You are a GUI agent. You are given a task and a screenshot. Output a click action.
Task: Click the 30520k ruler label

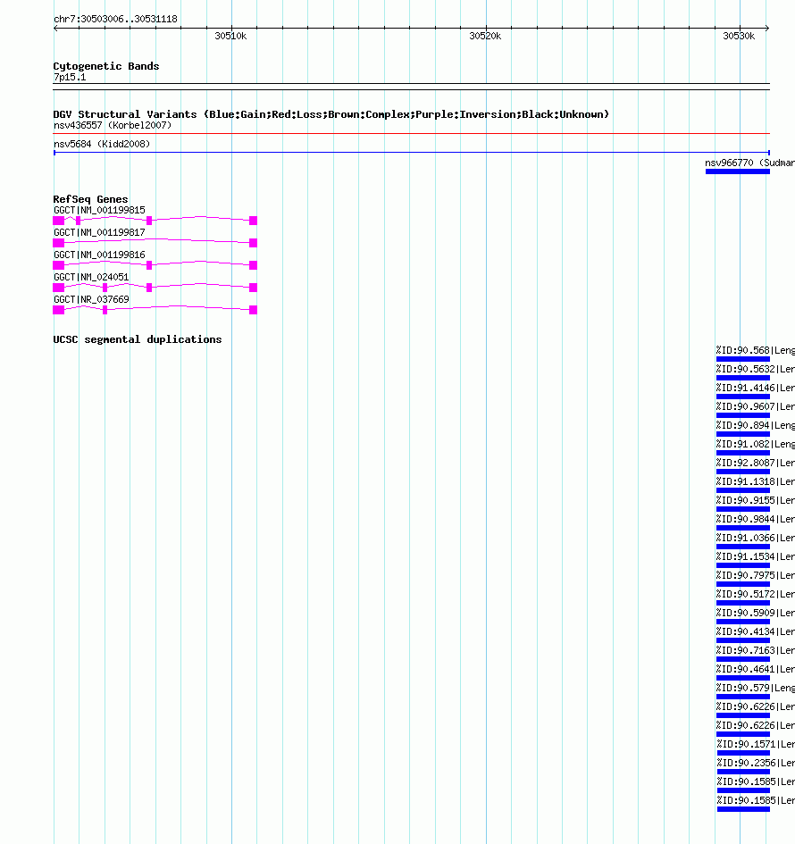pos(485,36)
